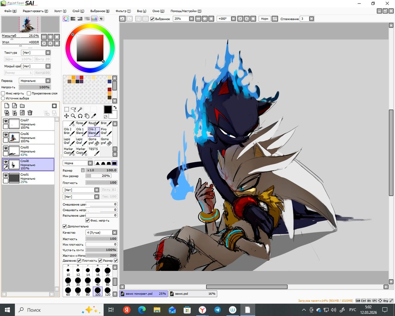Zoom in with the navigator plus button
This screenshot has width=395, height=316.
click(50, 37)
